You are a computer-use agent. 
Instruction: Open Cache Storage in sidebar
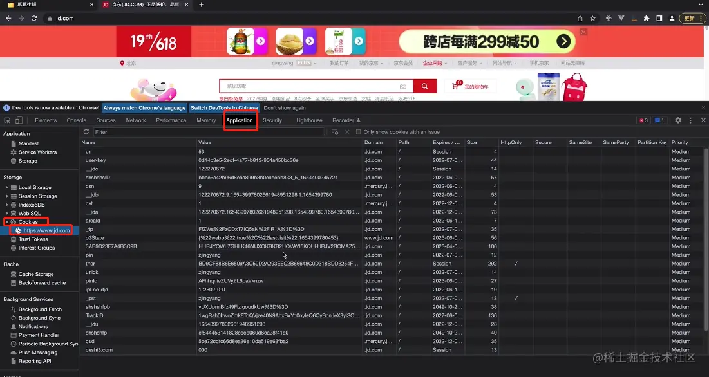click(x=35, y=275)
